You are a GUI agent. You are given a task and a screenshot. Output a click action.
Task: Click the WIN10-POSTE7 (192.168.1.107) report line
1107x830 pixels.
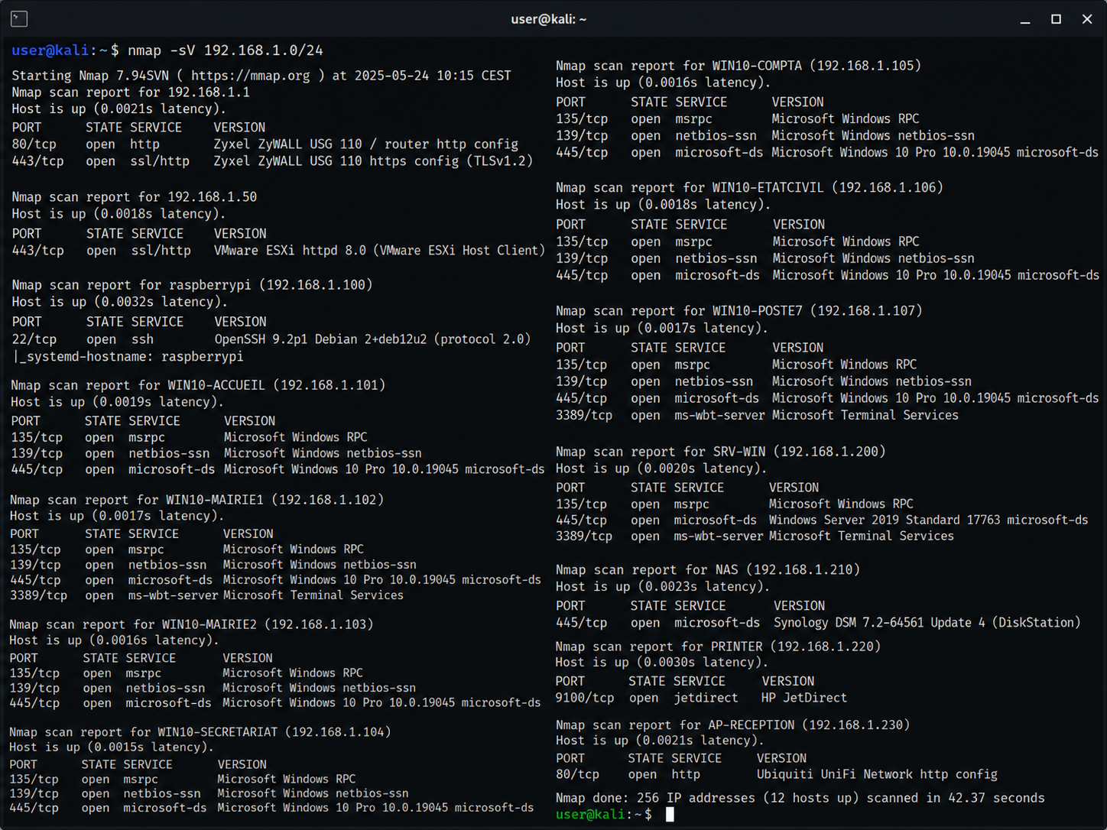coord(739,311)
